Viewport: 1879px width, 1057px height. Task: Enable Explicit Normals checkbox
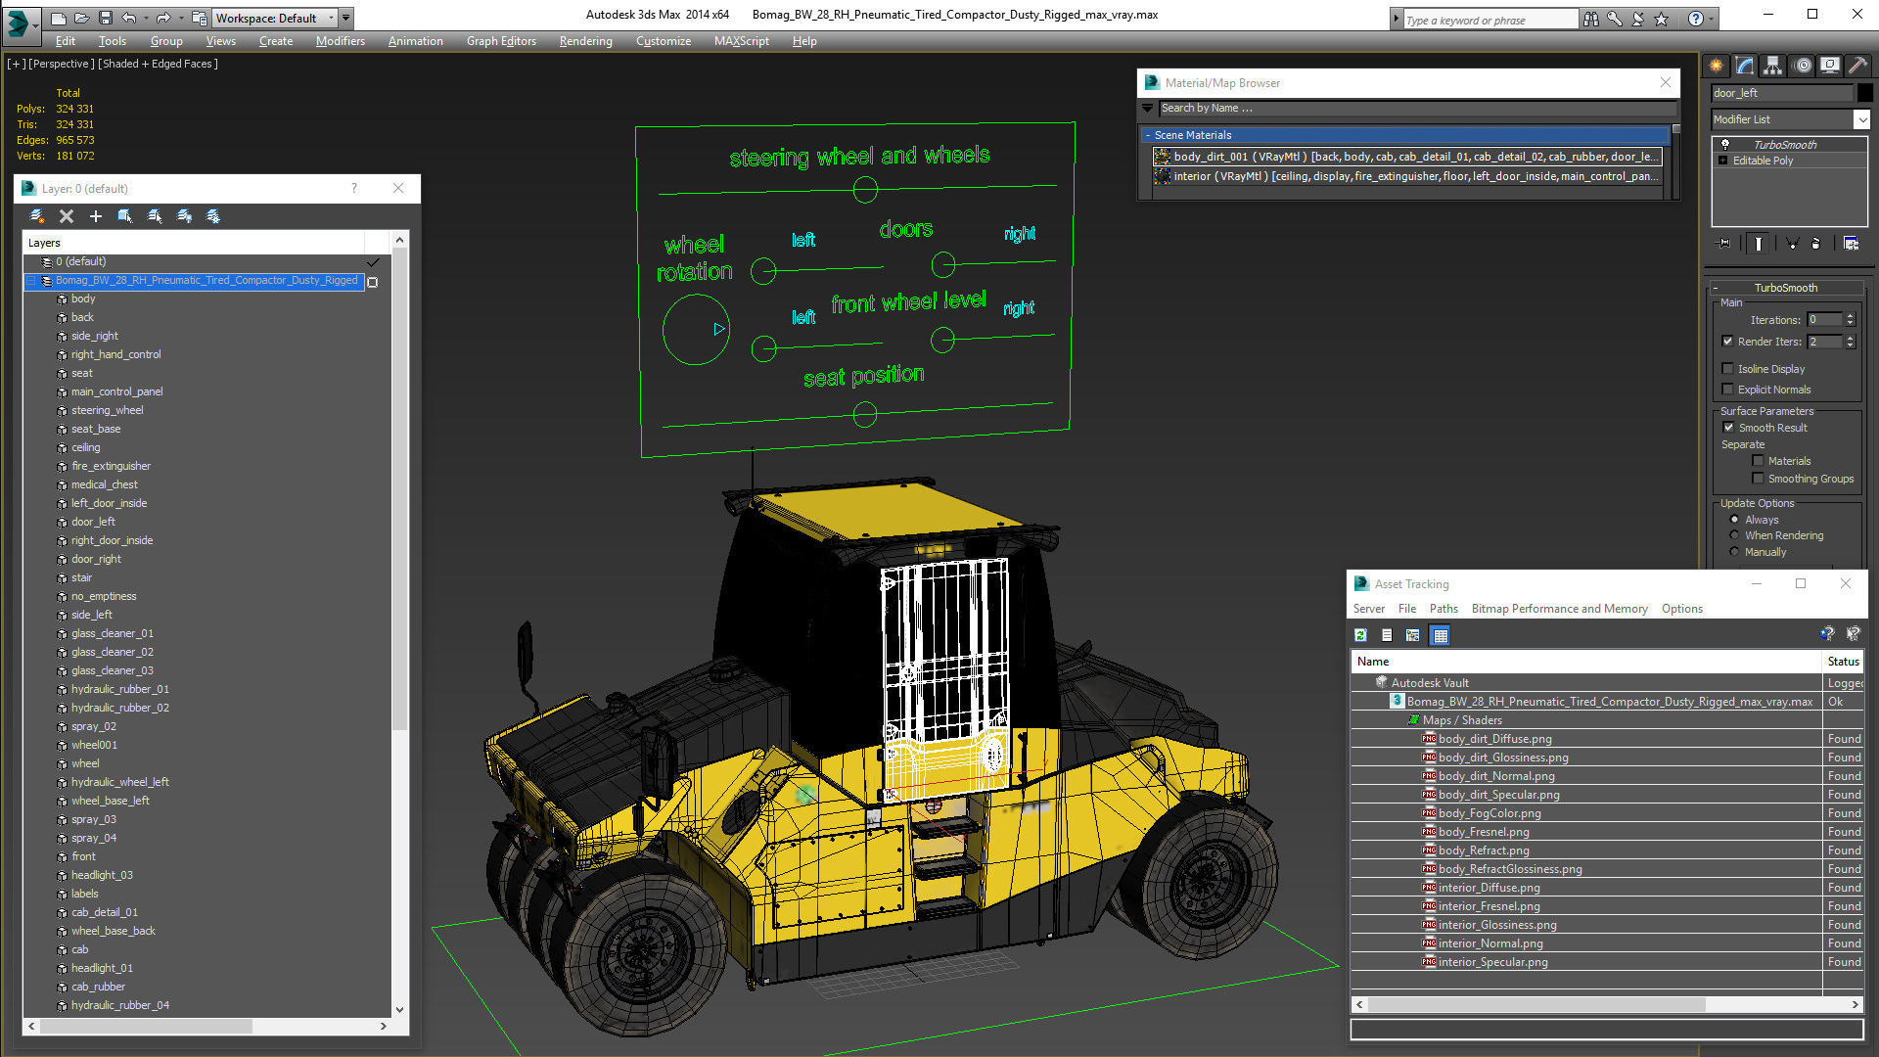1728,390
